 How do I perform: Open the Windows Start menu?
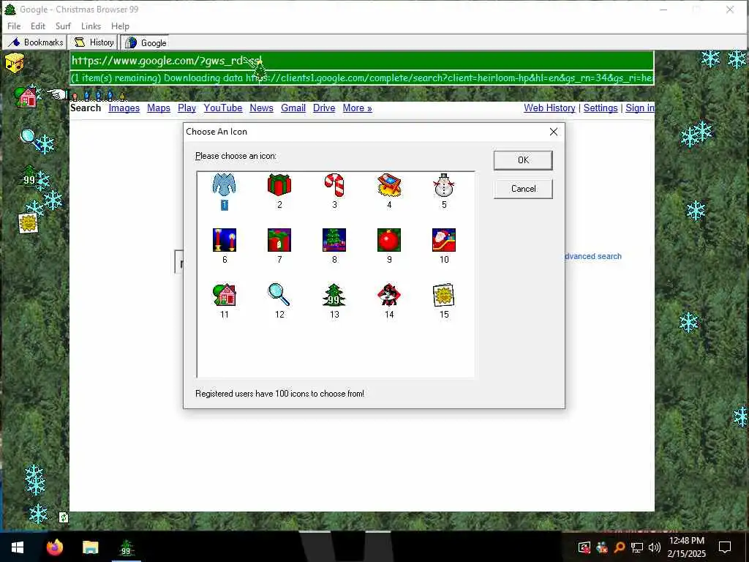18,547
